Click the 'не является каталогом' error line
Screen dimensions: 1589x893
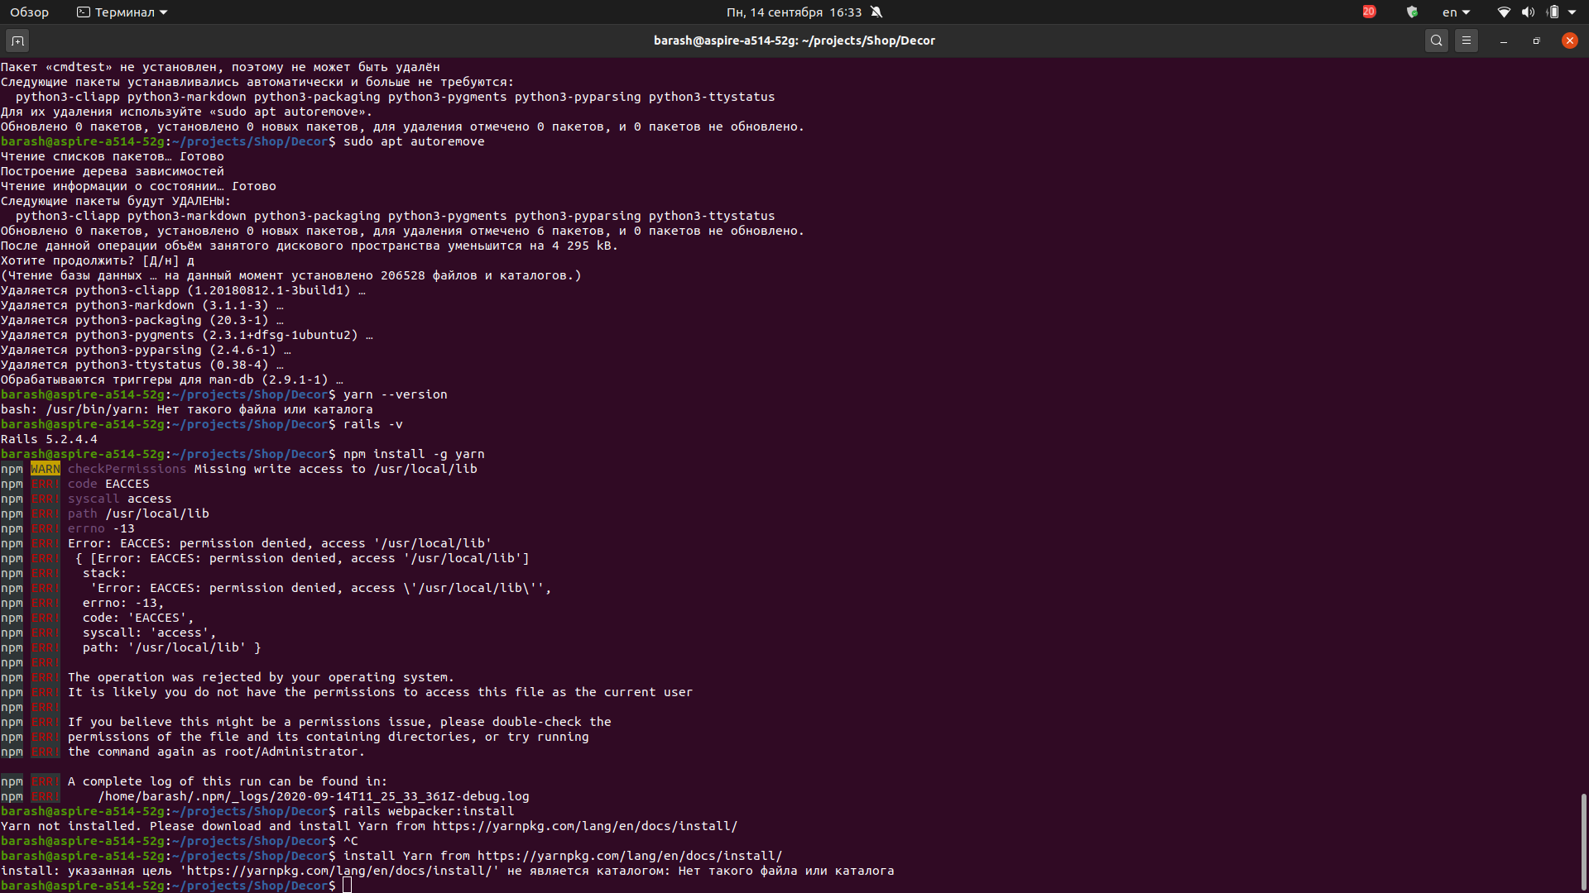click(x=447, y=871)
